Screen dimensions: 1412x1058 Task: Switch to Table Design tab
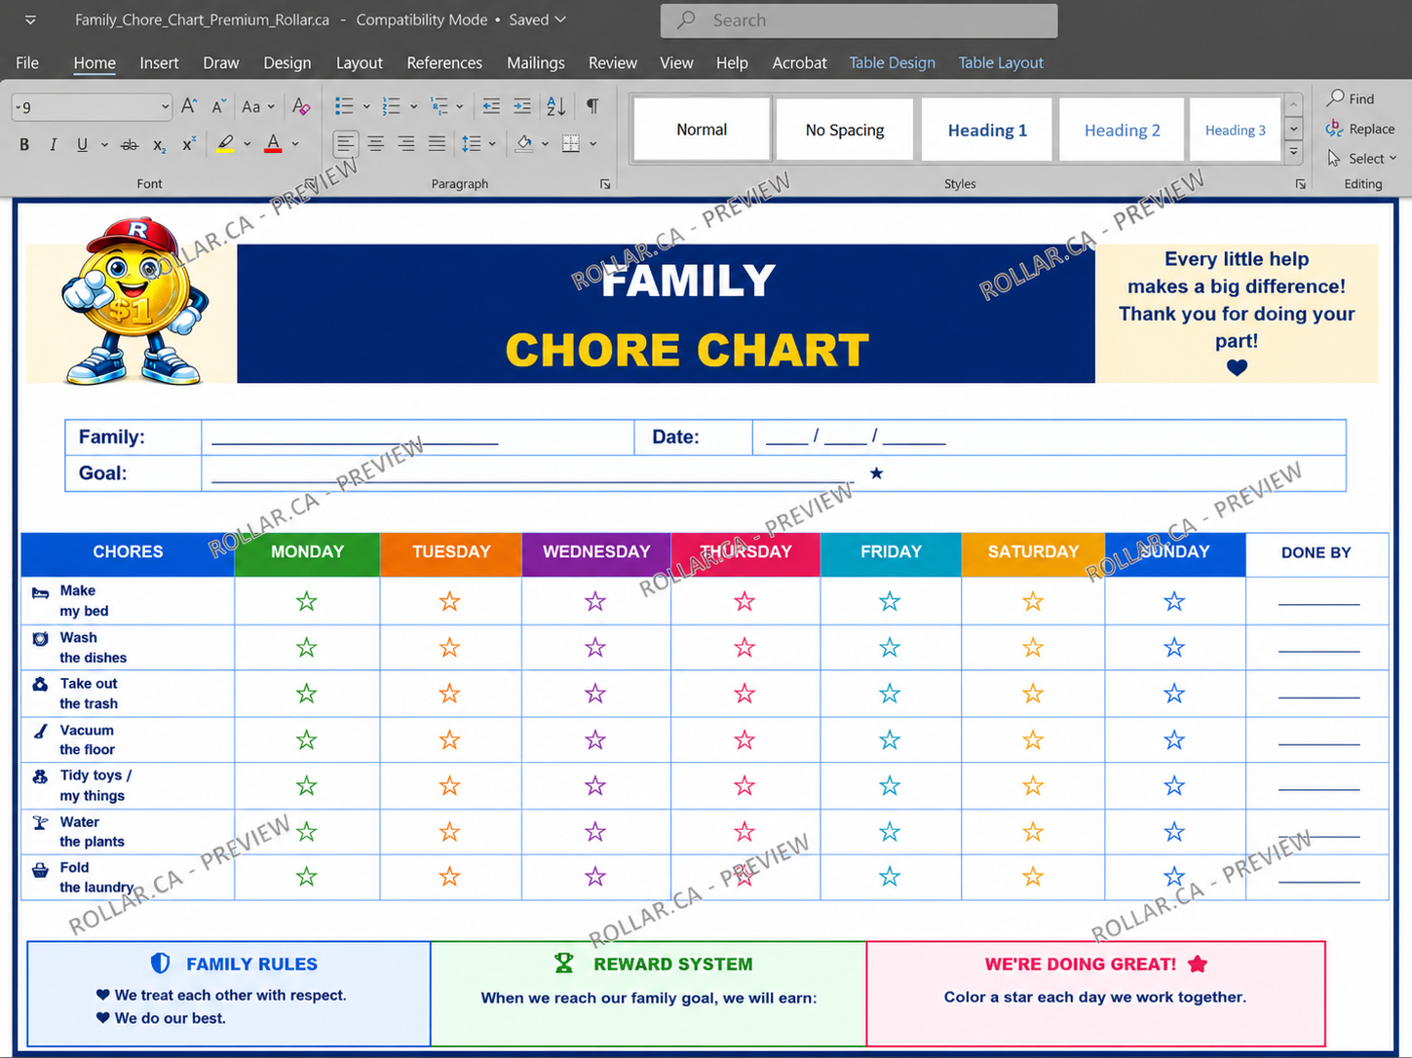click(x=892, y=62)
